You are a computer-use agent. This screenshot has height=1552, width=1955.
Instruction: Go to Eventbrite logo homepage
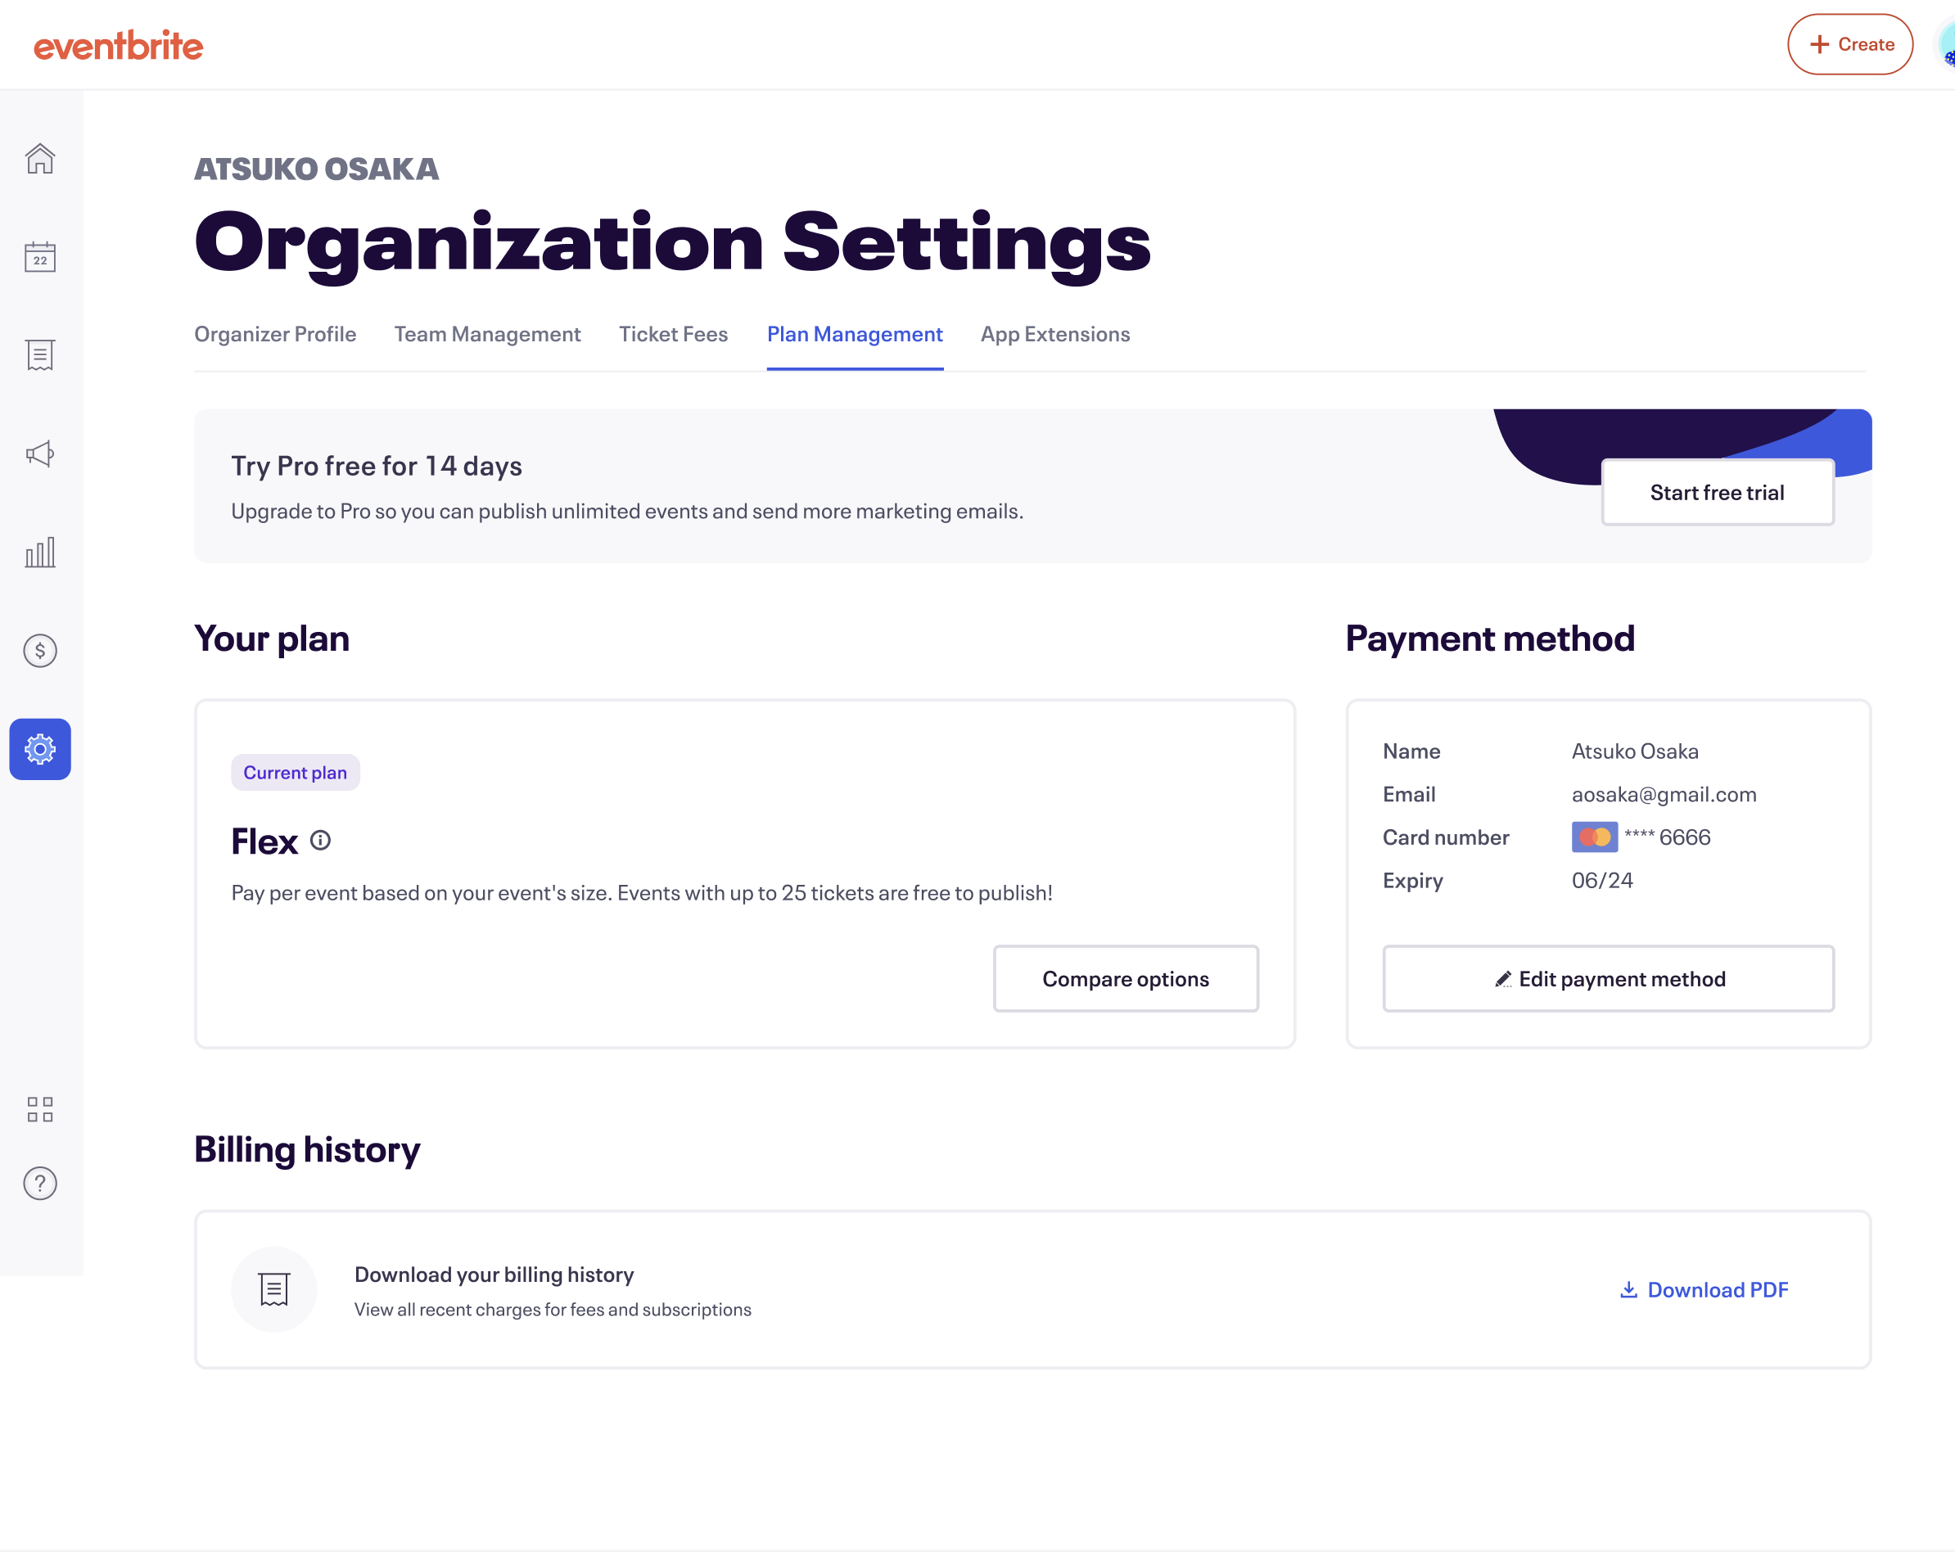coord(118,45)
